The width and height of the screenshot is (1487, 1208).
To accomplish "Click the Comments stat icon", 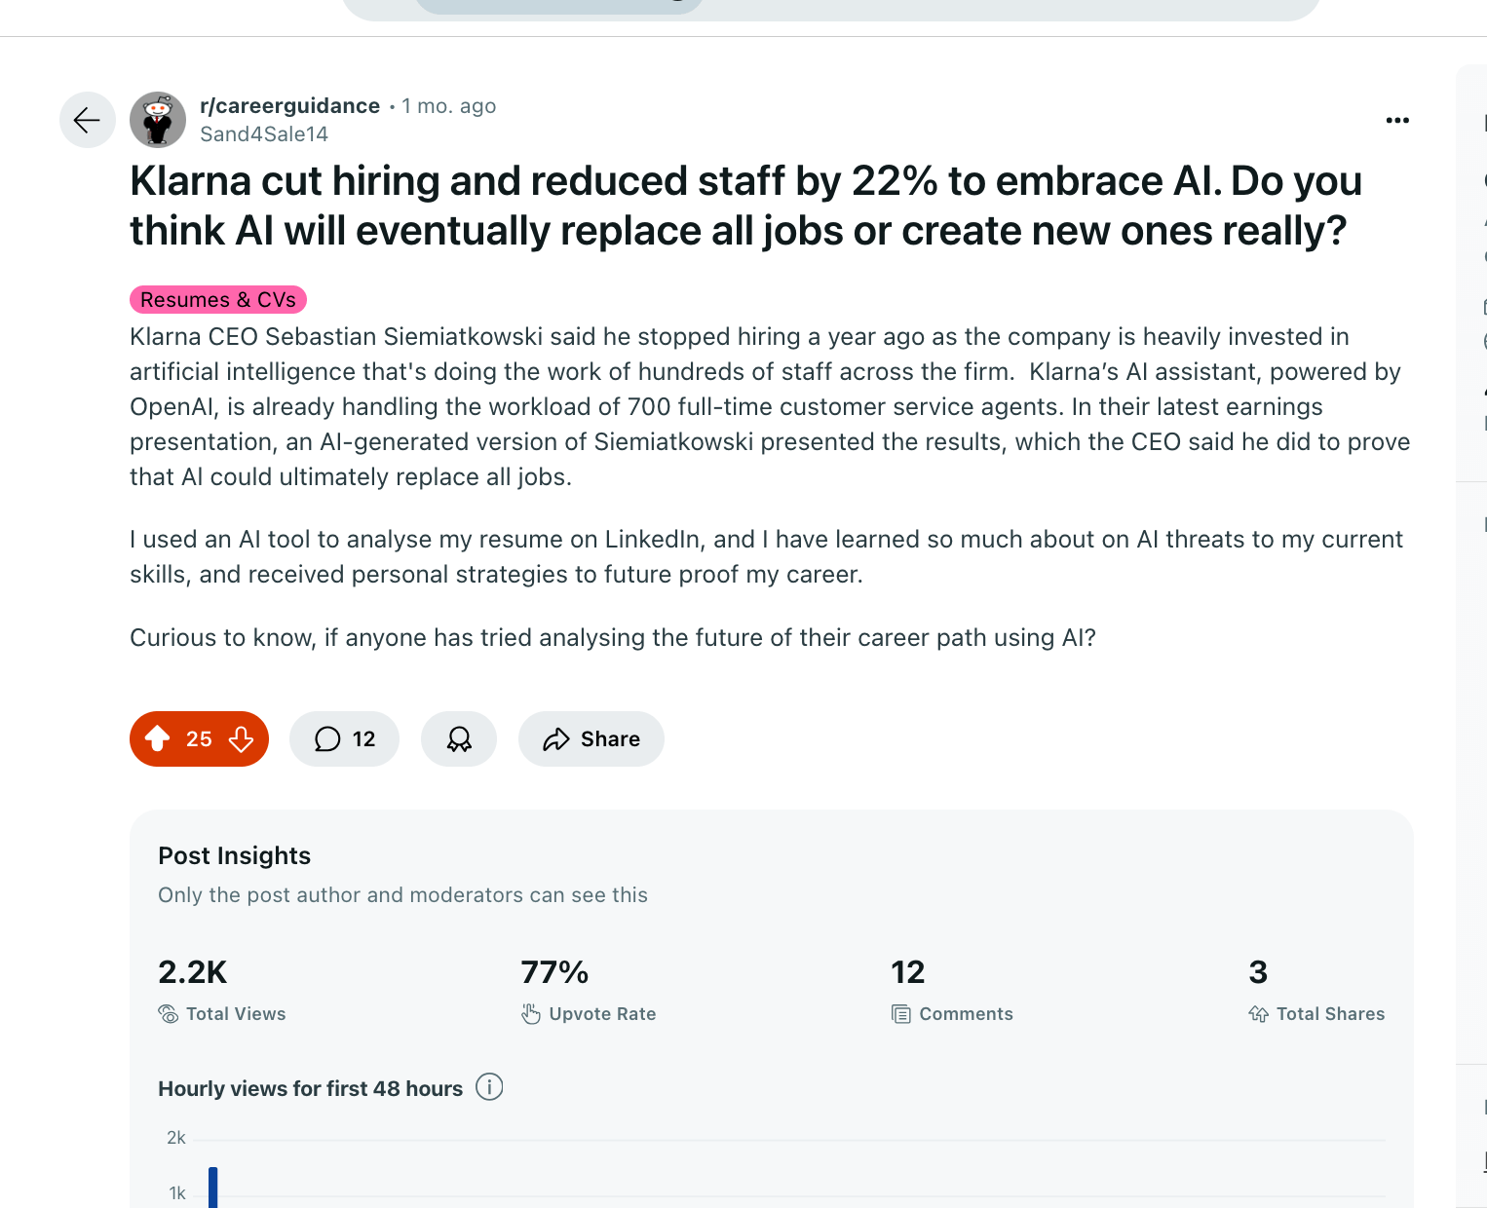I will coord(901,1014).
